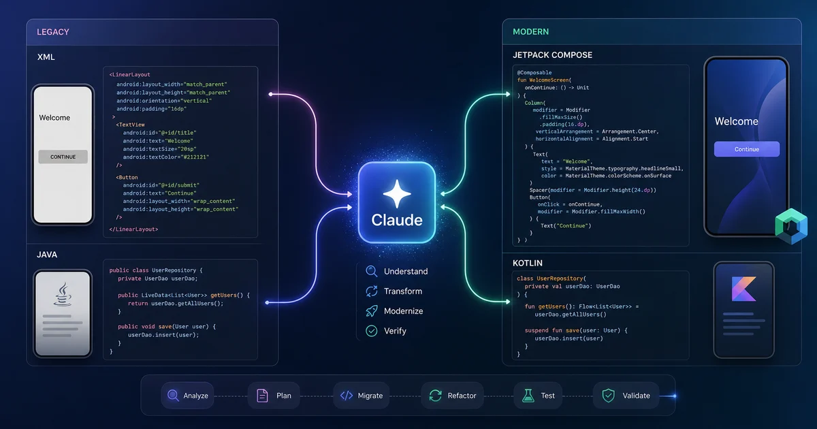Click the "Spacer(modifier = Modifier.height(24.dp))" line
Screen dimensions: 817x429
pos(592,191)
